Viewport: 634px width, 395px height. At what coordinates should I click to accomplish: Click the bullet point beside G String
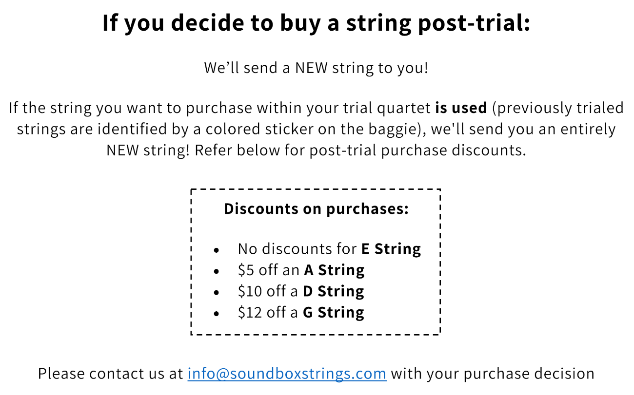tap(217, 314)
